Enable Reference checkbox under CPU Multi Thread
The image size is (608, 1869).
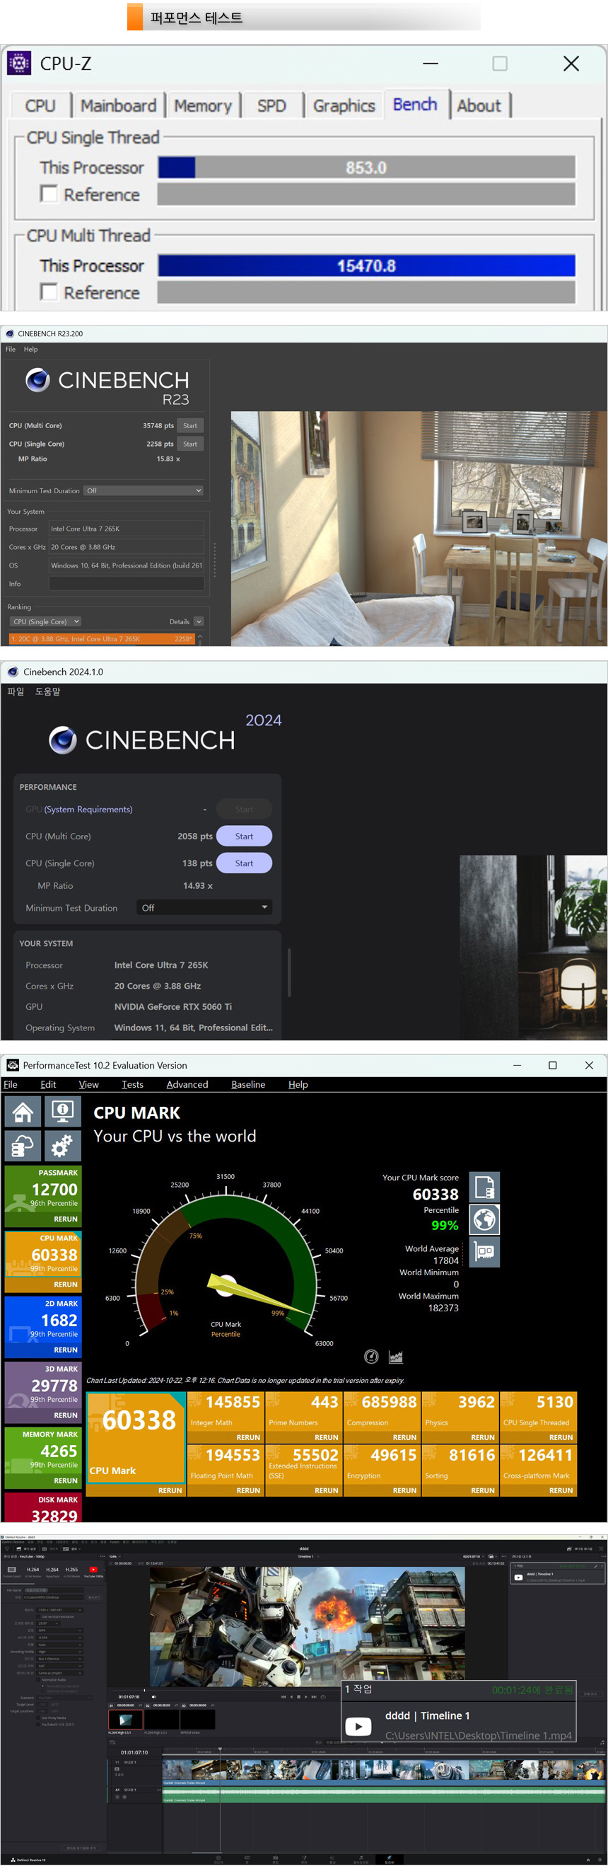click(x=49, y=292)
